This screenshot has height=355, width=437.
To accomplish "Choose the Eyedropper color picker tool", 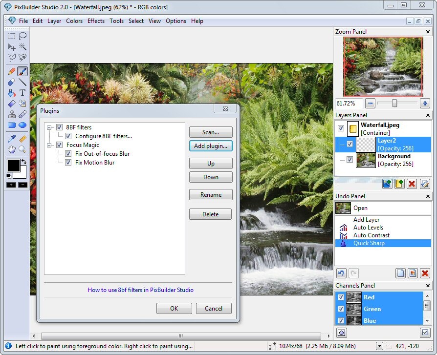I will [12, 139].
